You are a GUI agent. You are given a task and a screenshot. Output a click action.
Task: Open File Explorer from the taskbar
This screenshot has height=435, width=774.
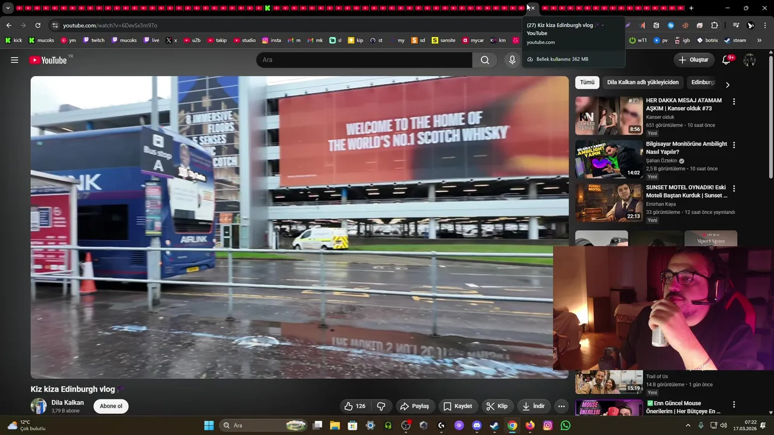point(335,425)
